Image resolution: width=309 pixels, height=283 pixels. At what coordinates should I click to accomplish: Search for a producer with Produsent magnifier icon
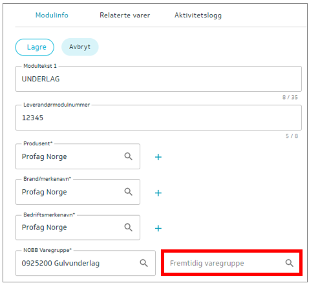128,156
